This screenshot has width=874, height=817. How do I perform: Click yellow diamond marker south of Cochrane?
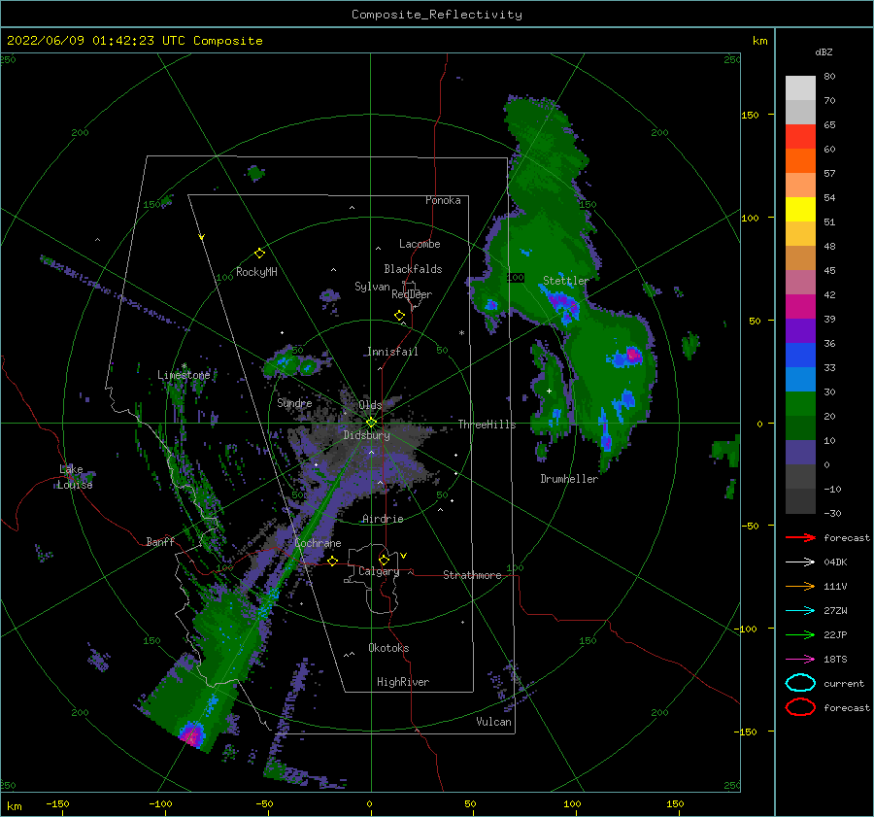[x=333, y=561]
